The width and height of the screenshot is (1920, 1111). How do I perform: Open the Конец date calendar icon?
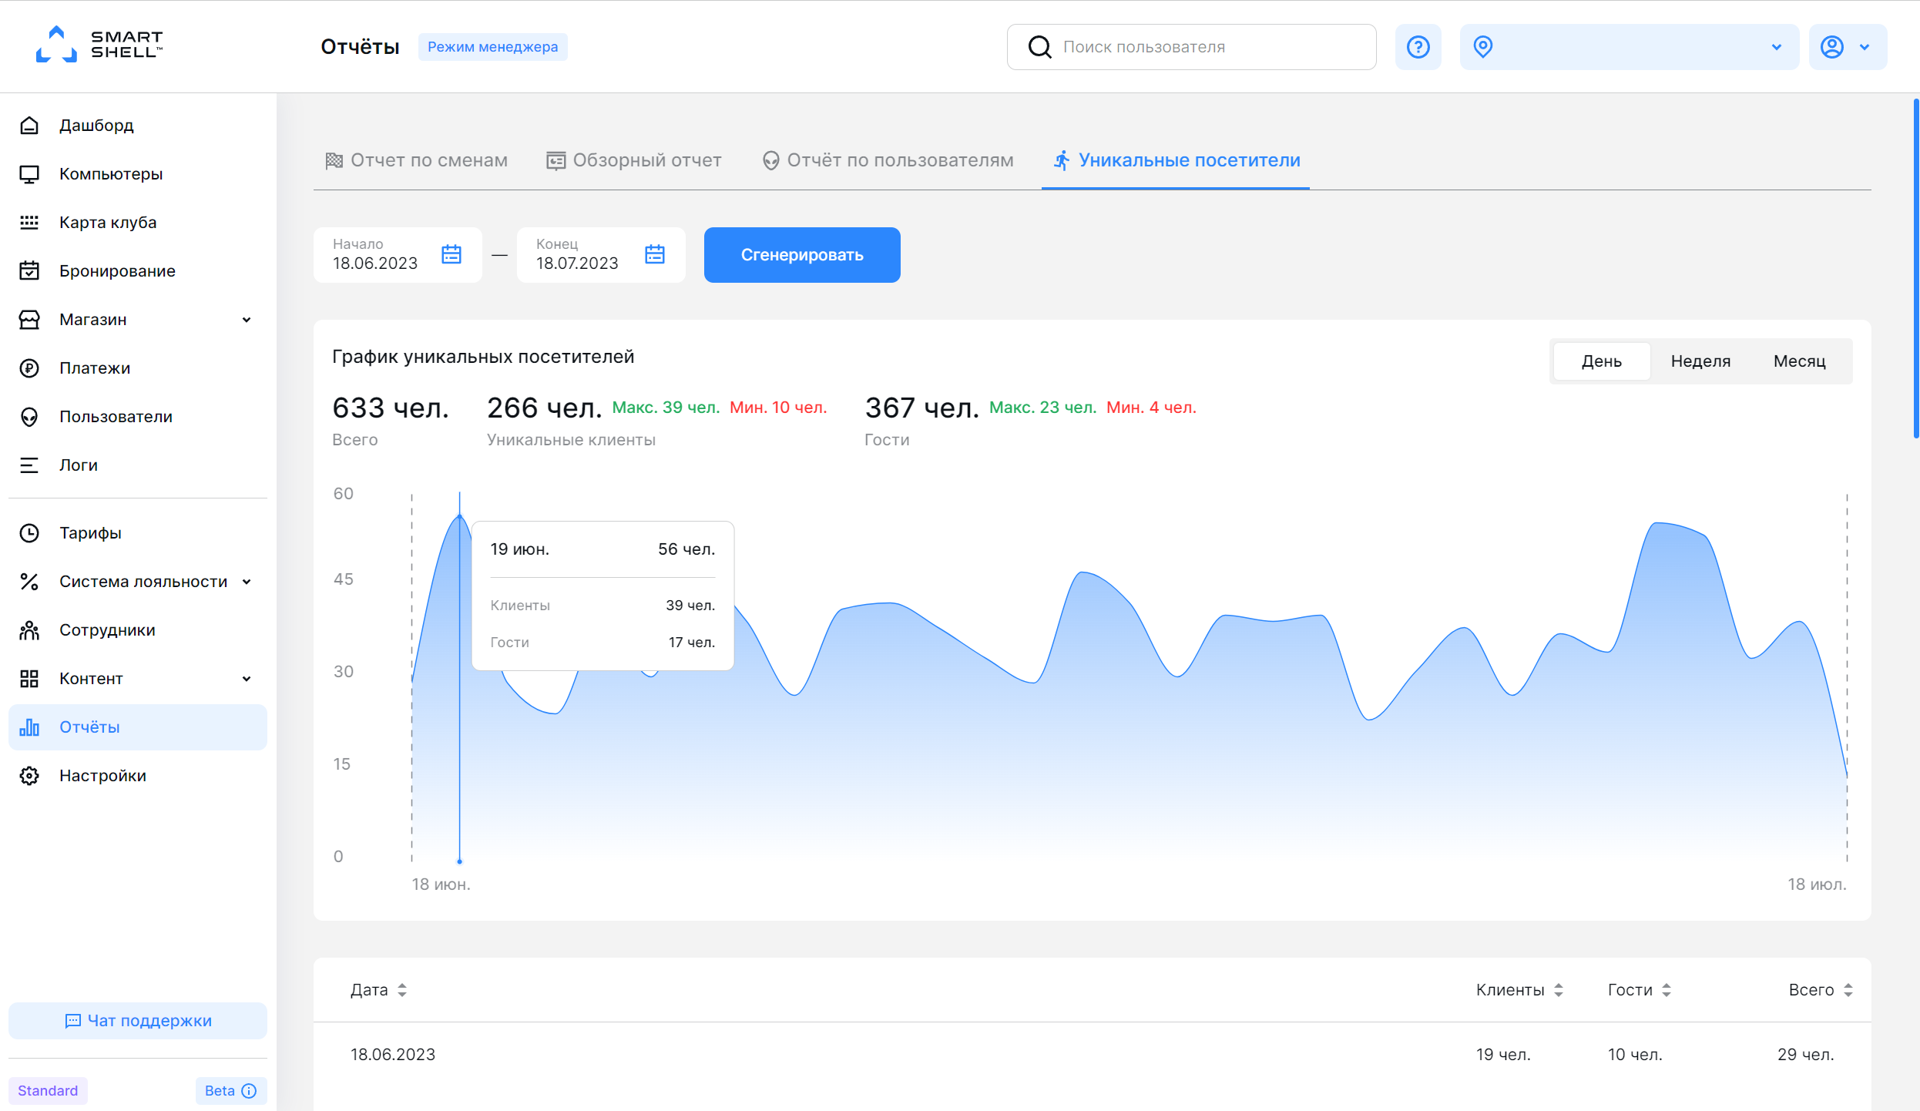coord(655,254)
